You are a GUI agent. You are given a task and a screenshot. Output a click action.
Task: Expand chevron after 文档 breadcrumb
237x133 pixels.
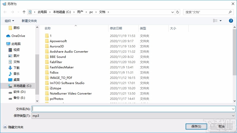point(108,12)
